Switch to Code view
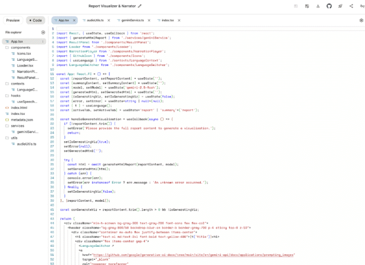This screenshot has width=365, height=265. pos(36,20)
